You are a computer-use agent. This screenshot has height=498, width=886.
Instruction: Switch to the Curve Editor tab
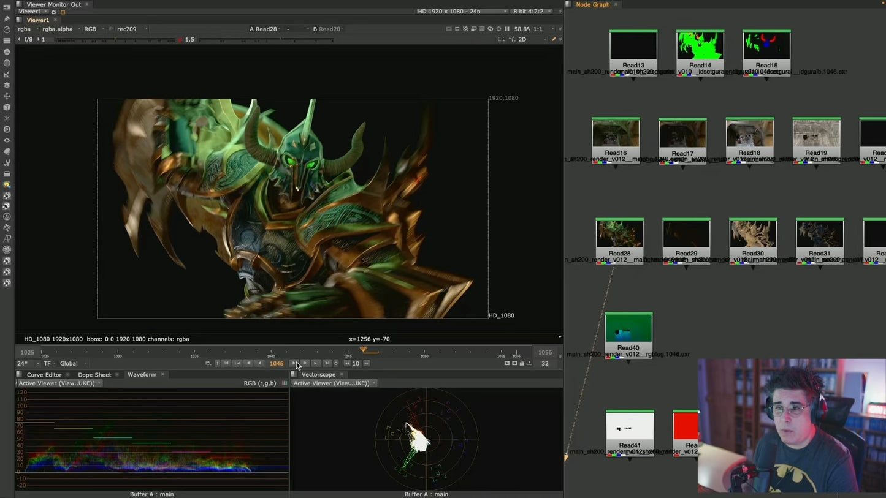(44, 374)
